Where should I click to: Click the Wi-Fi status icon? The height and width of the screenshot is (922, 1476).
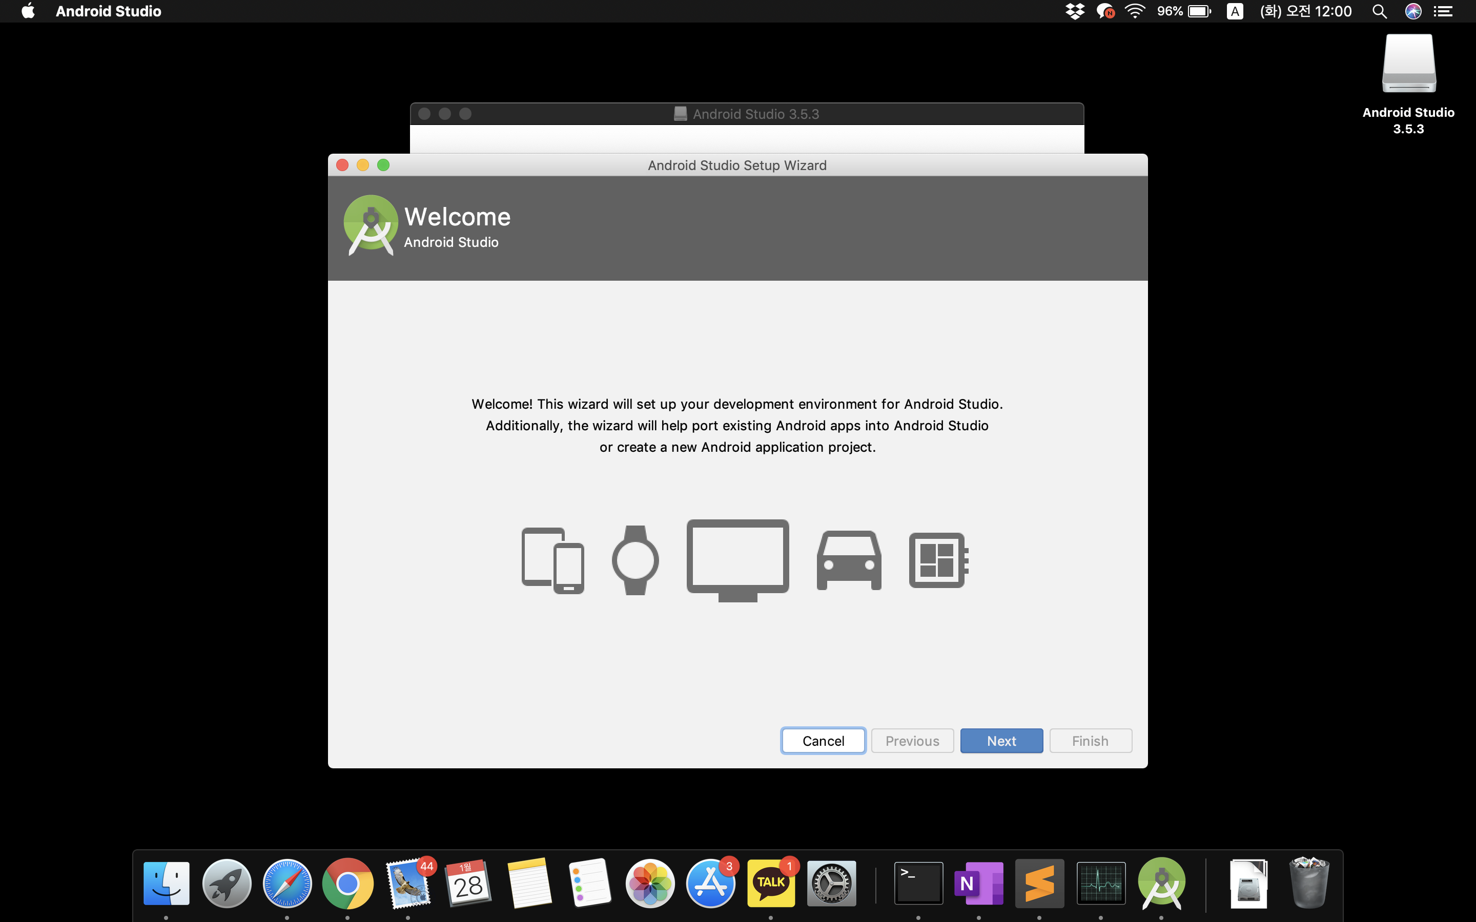pyautogui.click(x=1135, y=11)
